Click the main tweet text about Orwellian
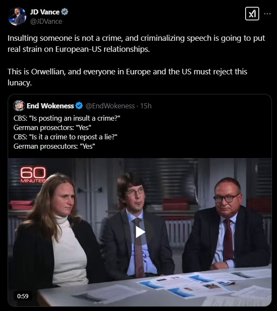 (127, 77)
